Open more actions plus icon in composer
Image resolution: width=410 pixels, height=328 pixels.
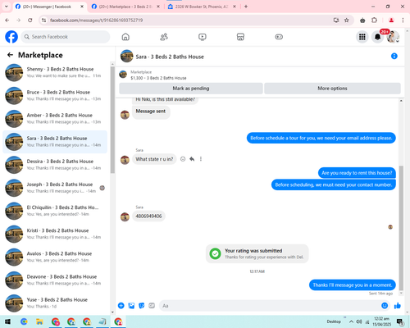coord(121,306)
